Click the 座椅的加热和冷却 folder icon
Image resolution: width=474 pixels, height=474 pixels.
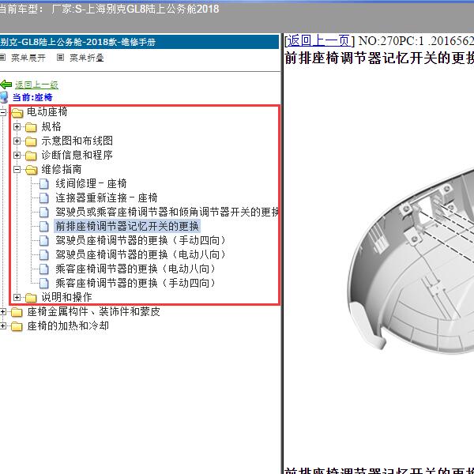(17, 326)
